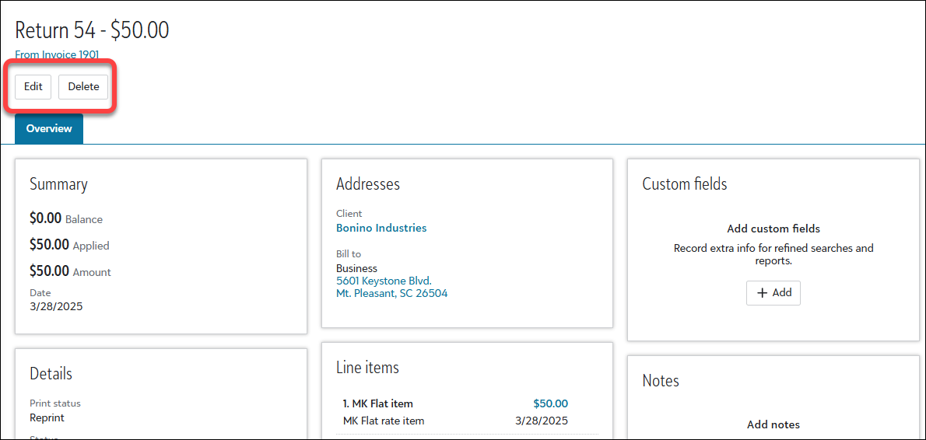Click the $0.00 Balance amount in Summary
This screenshot has height=440, width=926.
(47, 218)
